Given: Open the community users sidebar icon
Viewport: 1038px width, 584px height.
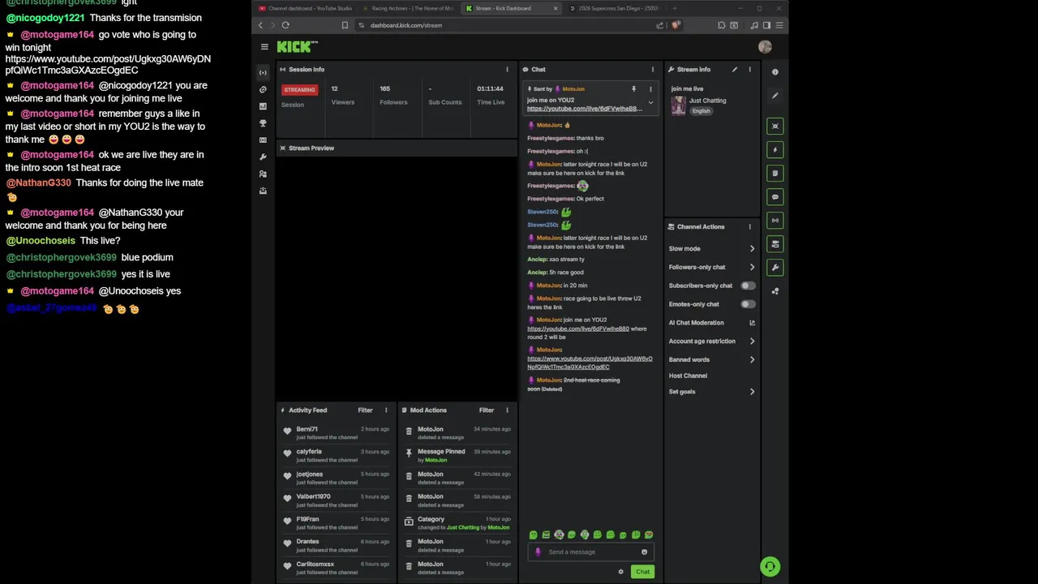Looking at the screenshot, I should pos(263,174).
